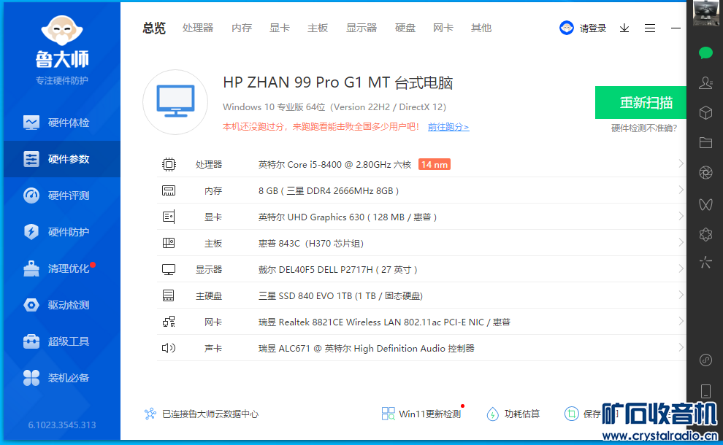Expand the 显示器 row chevron
The width and height of the screenshot is (723, 445).
click(681, 268)
